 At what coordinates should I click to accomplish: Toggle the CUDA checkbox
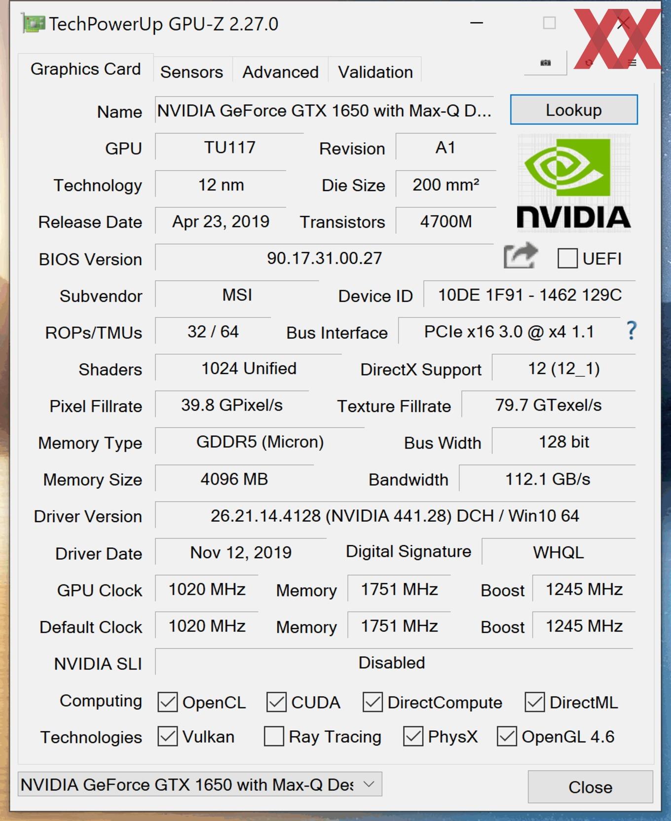276,702
